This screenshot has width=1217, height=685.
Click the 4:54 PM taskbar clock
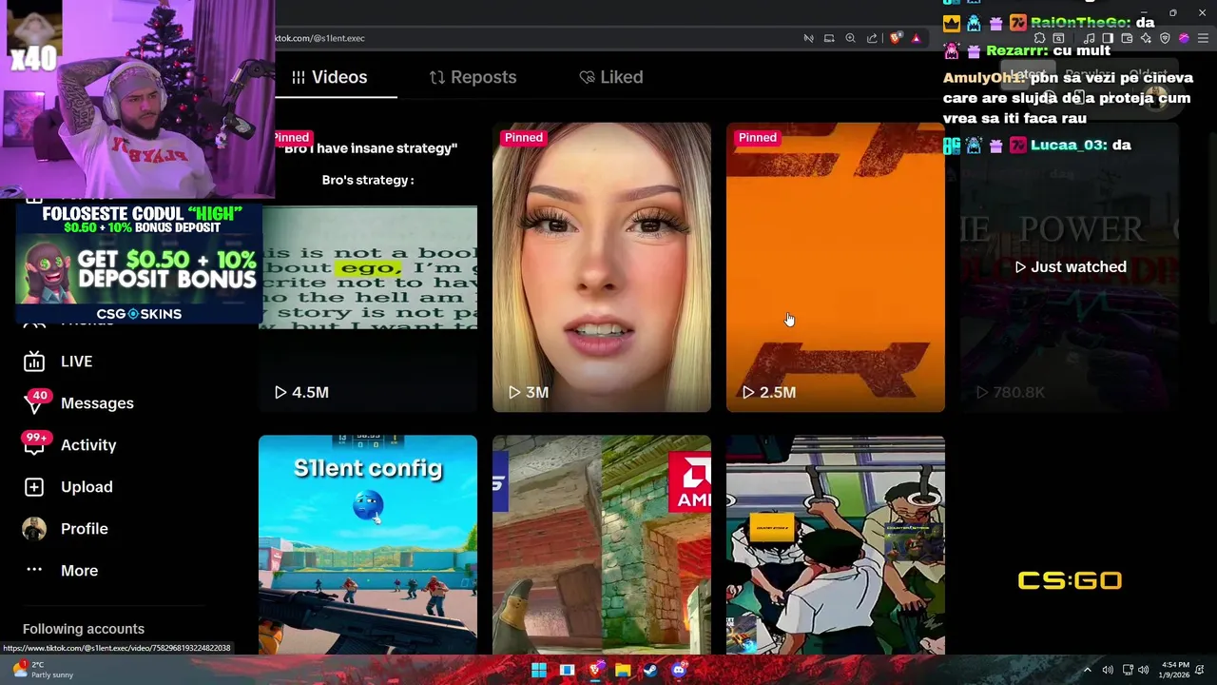1172,670
